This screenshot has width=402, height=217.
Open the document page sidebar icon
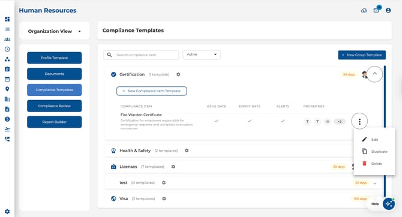coord(7,109)
